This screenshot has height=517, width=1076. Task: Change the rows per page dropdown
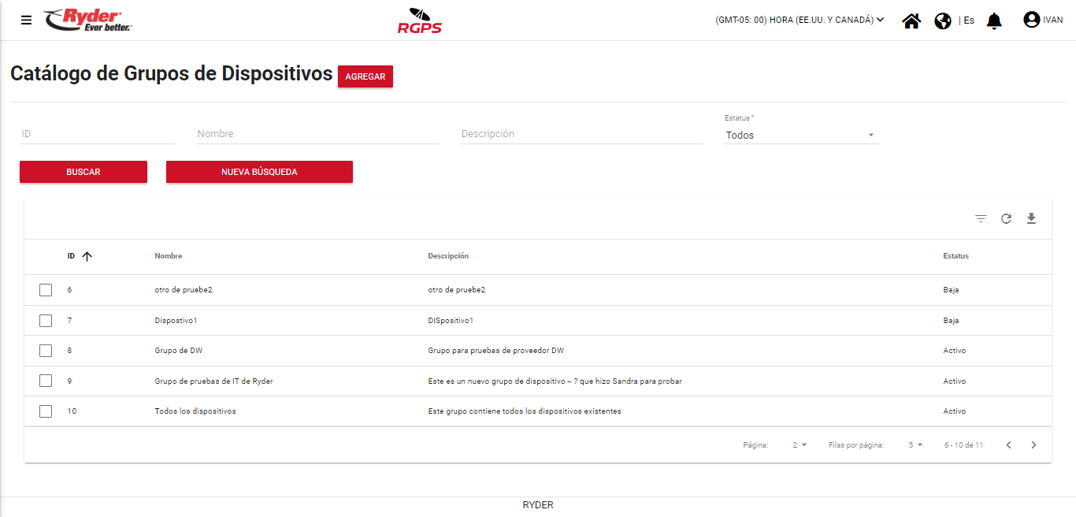coord(915,445)
